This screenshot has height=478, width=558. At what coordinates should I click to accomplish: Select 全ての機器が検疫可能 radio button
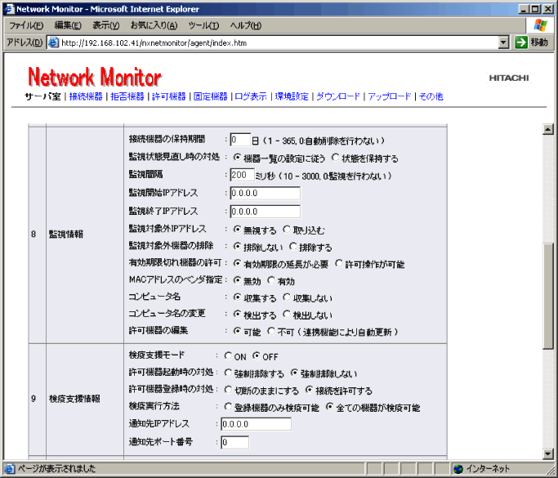[x=329, y=406]
